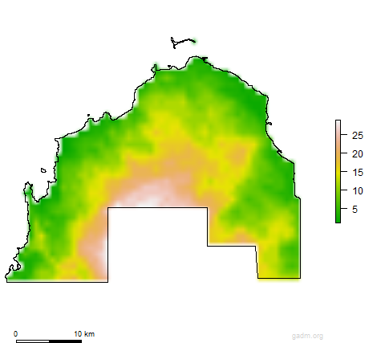The height and width of the screenshot is (343, 385).
Task: Click the green end of the color legend
Action: pyautogui.click(x=338, y=218)
